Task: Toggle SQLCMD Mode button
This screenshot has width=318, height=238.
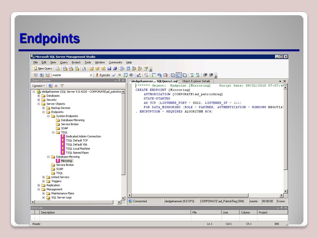Action: click(x=165, y=75)
